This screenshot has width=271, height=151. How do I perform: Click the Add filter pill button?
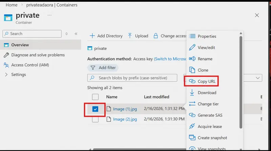[103, 68]
